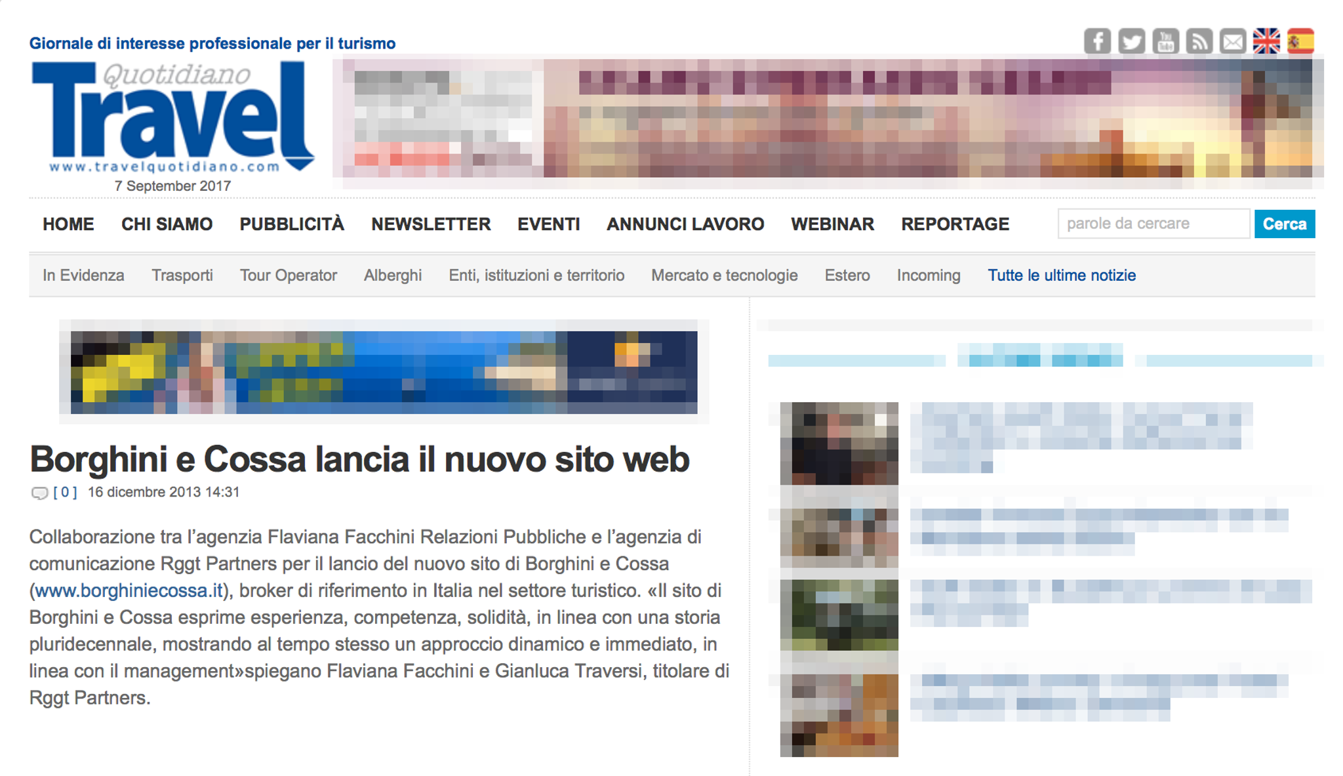Open the YouTube channel icon

[1165, 41]
